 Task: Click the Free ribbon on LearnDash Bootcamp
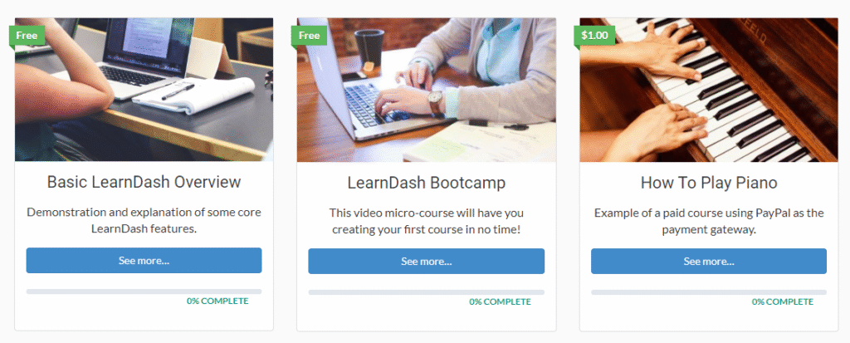(309, 36)
